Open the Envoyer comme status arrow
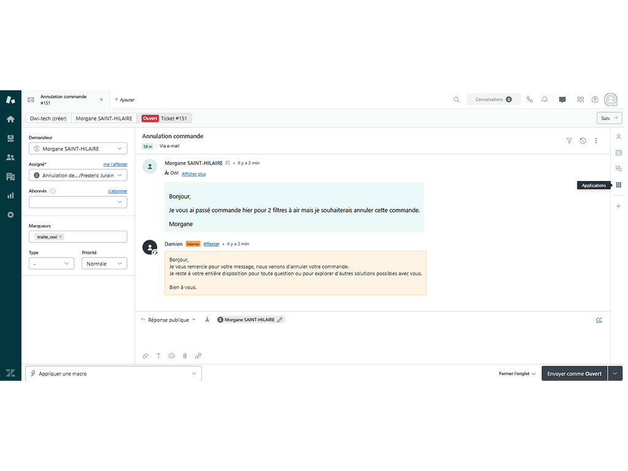The width and height of the screenshot is (628, 471). click(x=616, y=373)
